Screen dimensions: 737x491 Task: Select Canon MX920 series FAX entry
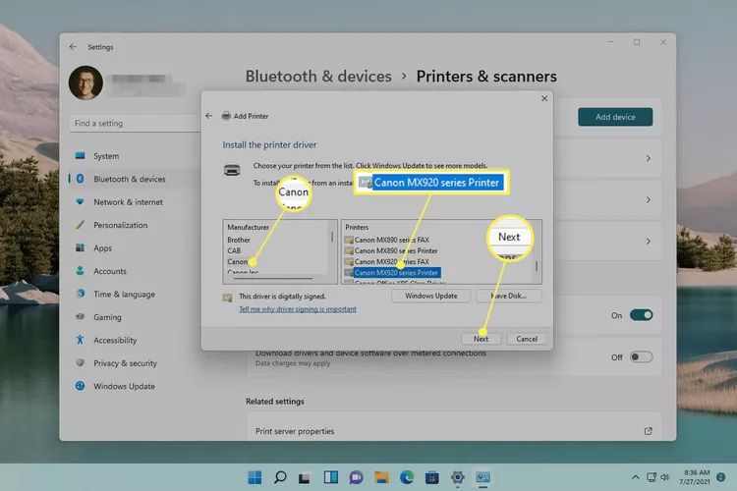(x=391, y=261)
